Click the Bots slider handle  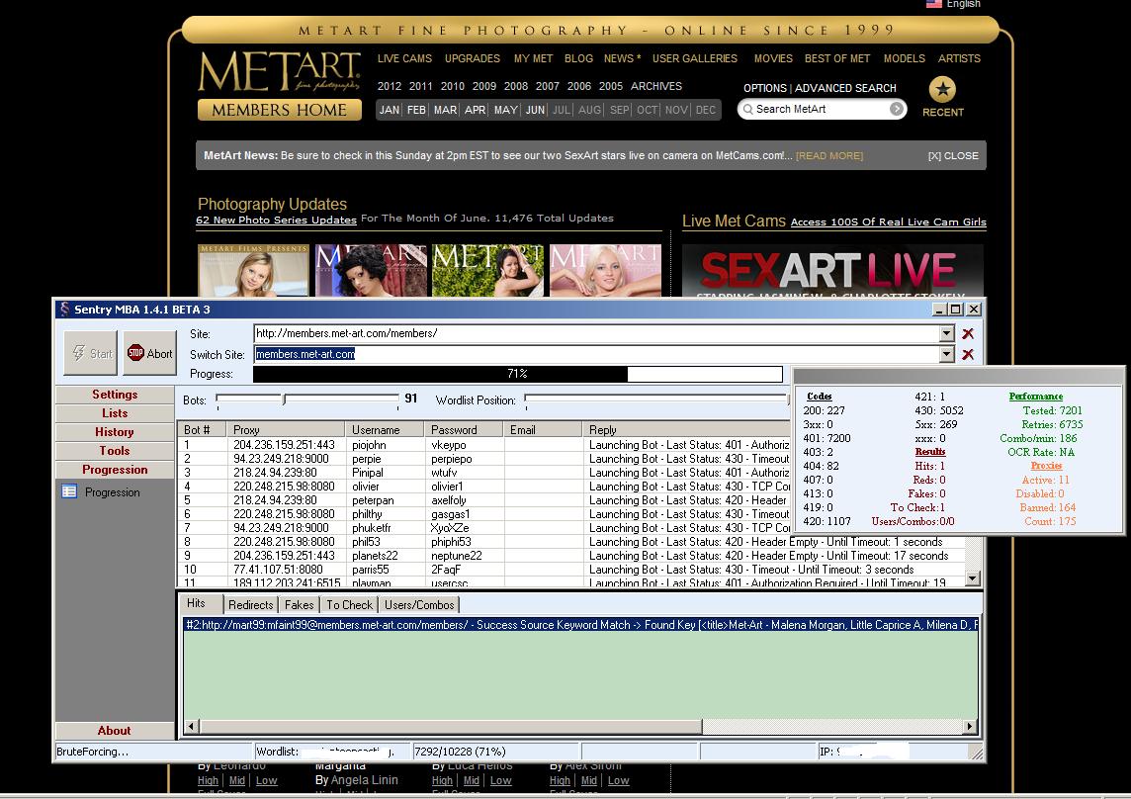284,399
